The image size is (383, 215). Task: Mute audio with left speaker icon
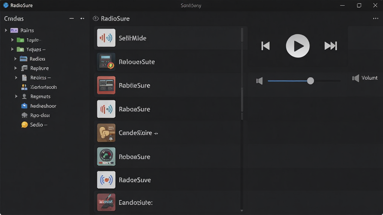[x=260, y=81]
